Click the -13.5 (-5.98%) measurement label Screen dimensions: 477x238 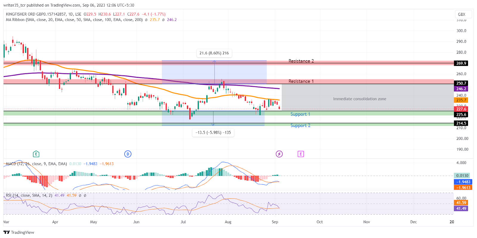[x=213, y=132]
